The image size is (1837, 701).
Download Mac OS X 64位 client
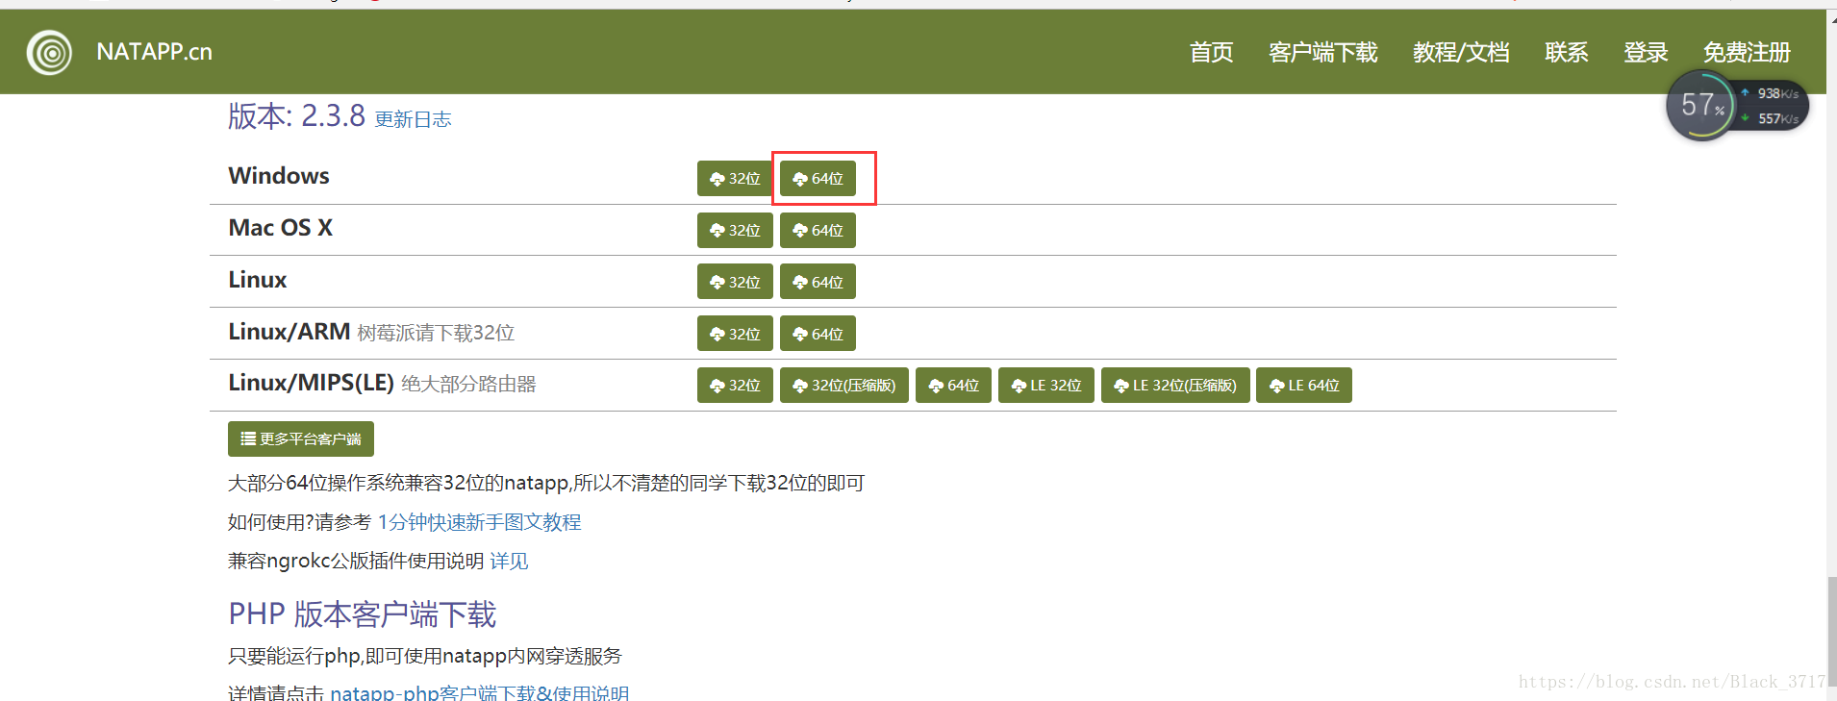coord(818,231)
